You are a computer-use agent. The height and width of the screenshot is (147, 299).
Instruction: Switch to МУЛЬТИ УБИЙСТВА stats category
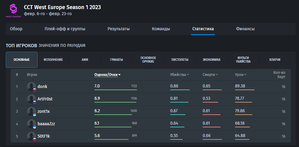pos(243,60)
